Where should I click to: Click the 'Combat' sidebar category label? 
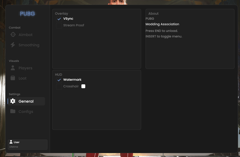pyautogui.click(x=15, y=28)
